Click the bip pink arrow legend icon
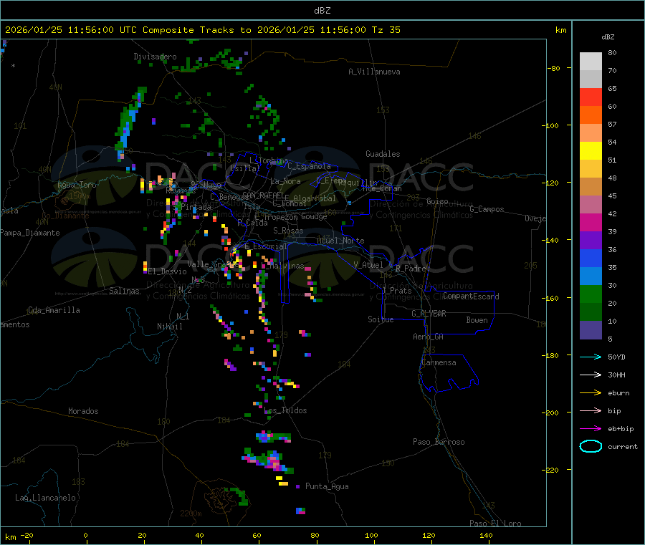 (591, 410)
